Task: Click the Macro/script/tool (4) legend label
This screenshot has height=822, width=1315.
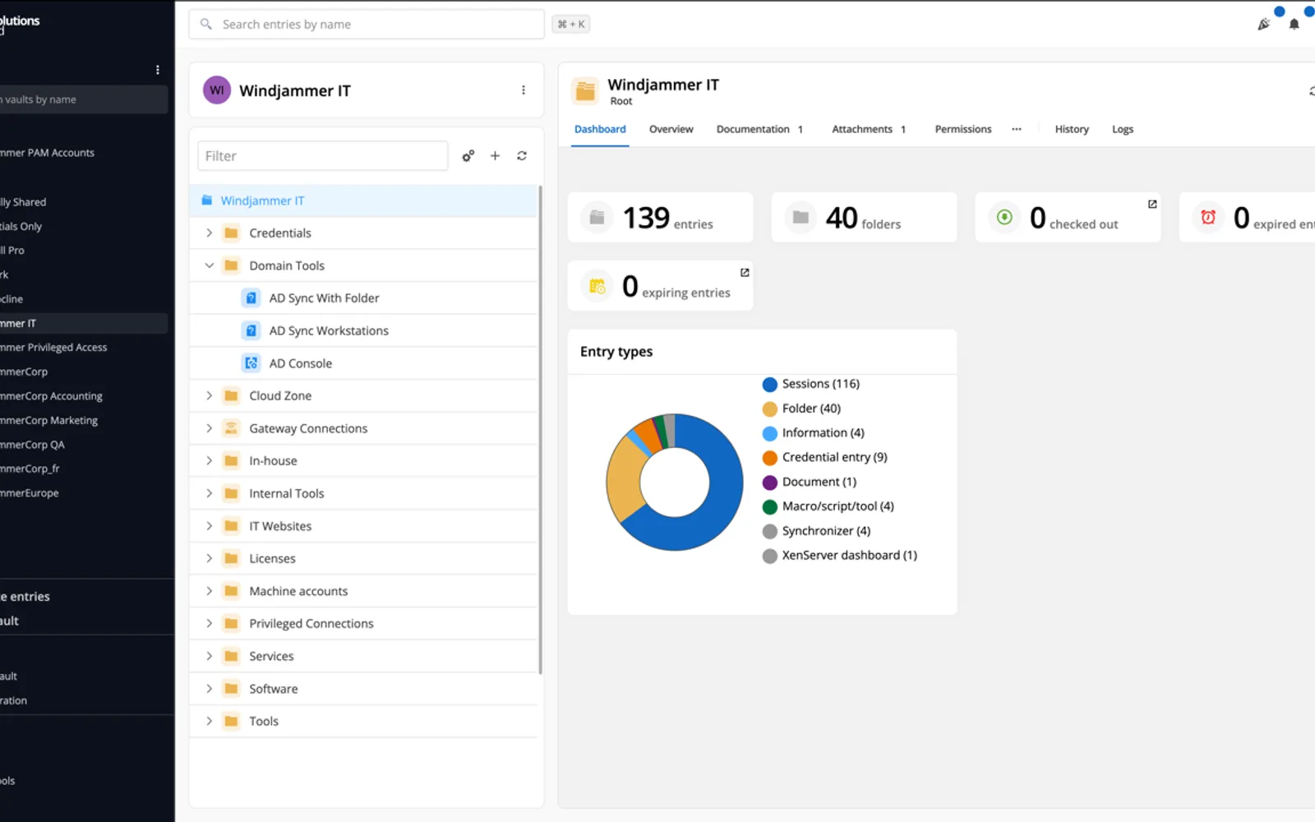Action: pyautogui.click(x=838, y=506)
